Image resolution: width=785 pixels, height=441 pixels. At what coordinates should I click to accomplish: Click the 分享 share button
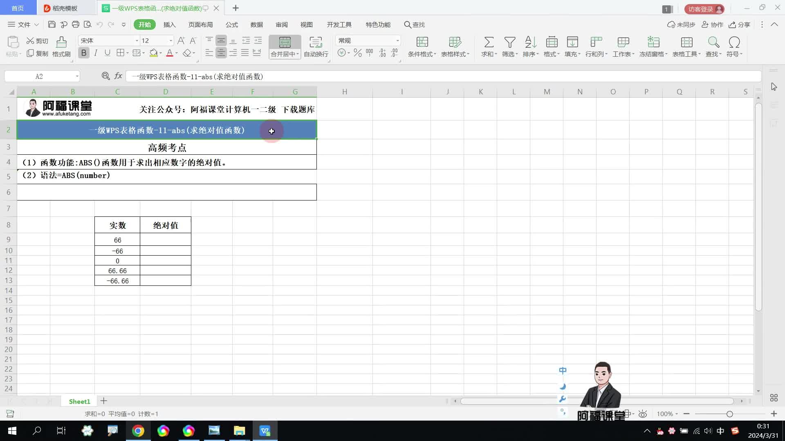click(x=740, y=24)
